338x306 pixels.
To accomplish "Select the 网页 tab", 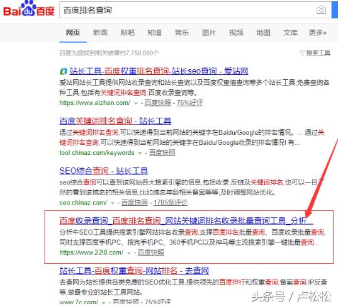I will [73, 33].
